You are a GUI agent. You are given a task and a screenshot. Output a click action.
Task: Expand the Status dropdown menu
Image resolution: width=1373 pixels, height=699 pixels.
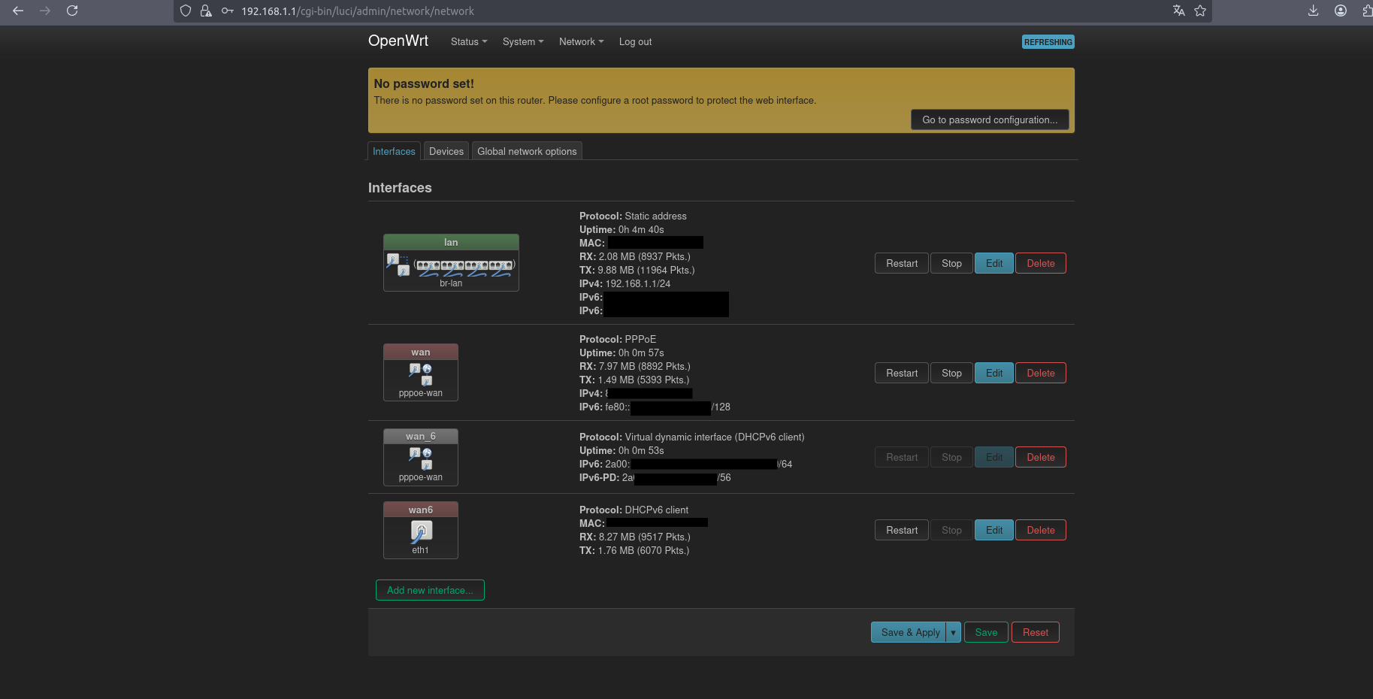pyautogui.click(x=468, y=42)
